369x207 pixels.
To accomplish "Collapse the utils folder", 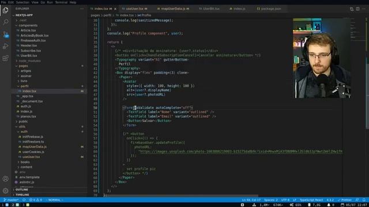I will [22, 126].
